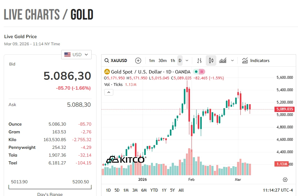Toggle the market status indicator pill
This screenshot has width=298, height=196.
(x=199, y=72)
